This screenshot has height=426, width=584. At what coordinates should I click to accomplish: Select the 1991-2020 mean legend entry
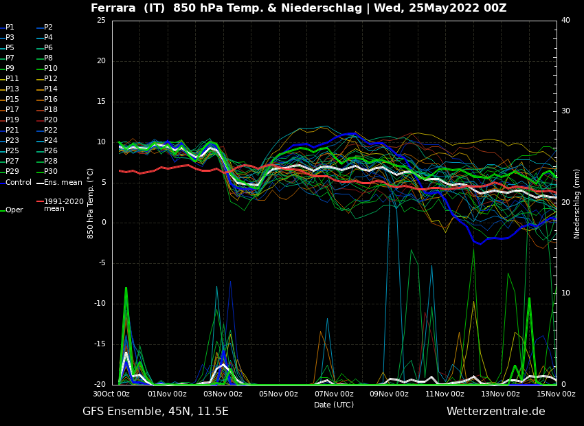tap(63, 205)
